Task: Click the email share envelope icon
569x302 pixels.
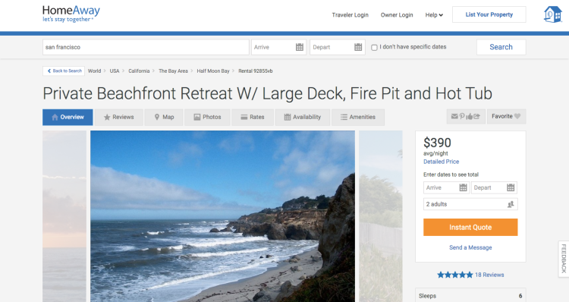Action: 454,117
